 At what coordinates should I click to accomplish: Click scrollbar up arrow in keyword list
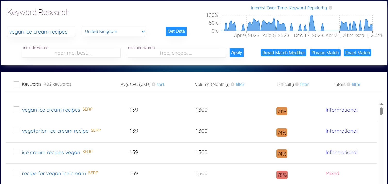381,104
